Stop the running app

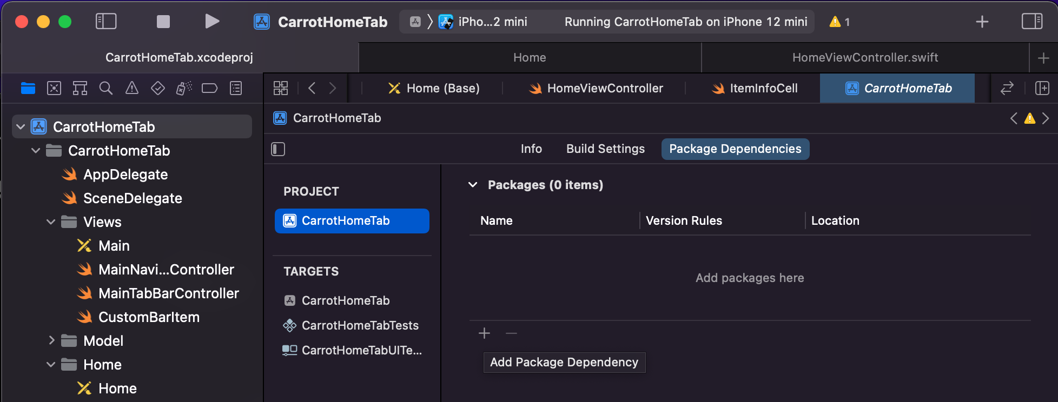click(x=163, y=22)
